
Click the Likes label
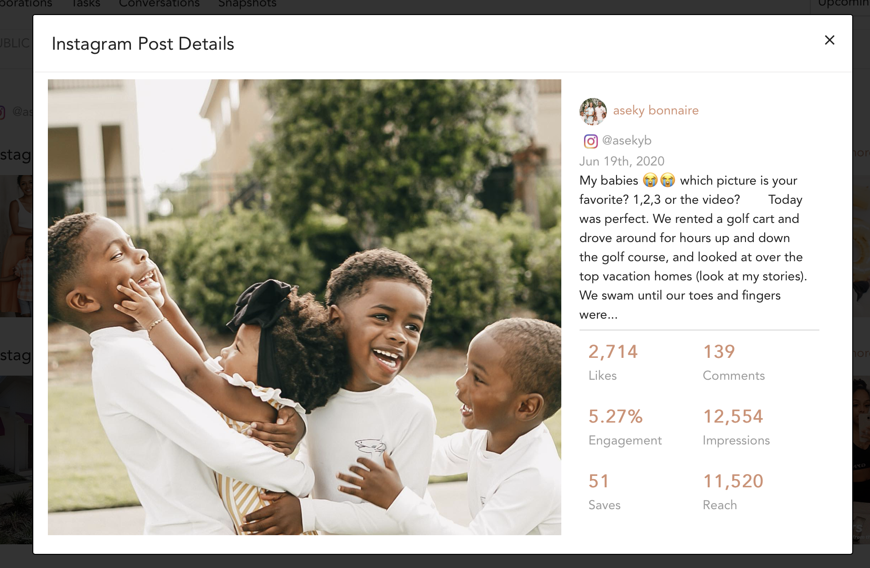[x=602, y=376]
